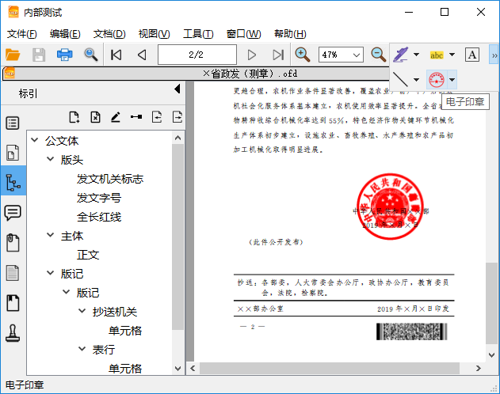The width and height of the screenshot is (500, 394).
Task: Open the annotations panel in sidebar
Action: click(13, 212)
